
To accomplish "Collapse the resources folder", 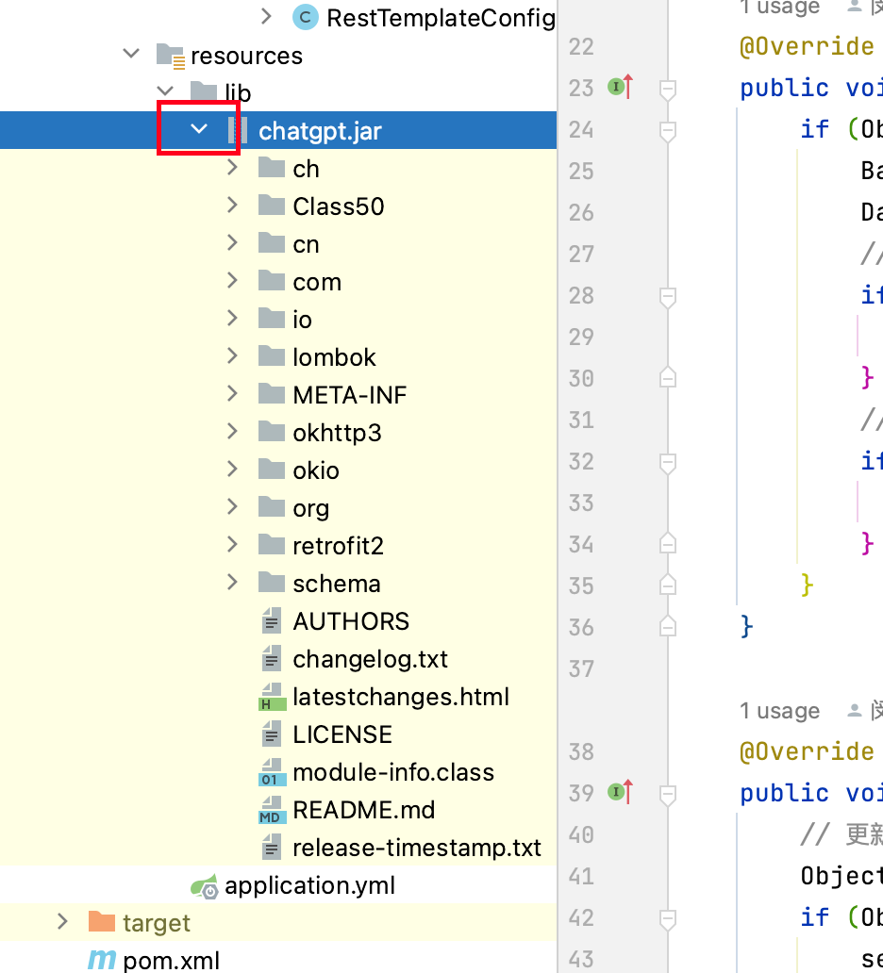I will pos(131,55).
